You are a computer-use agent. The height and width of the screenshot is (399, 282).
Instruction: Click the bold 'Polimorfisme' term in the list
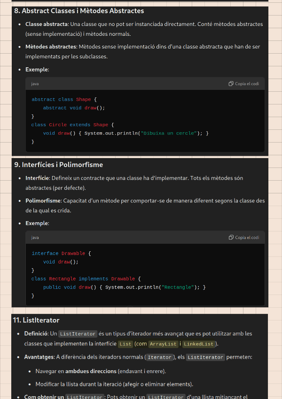click(x=43, y=201)
